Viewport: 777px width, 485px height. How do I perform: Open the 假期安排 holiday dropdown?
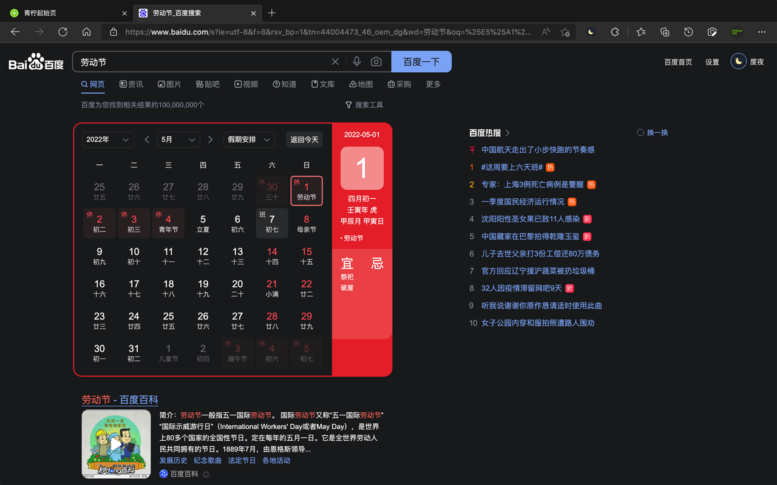coord(249,139)
